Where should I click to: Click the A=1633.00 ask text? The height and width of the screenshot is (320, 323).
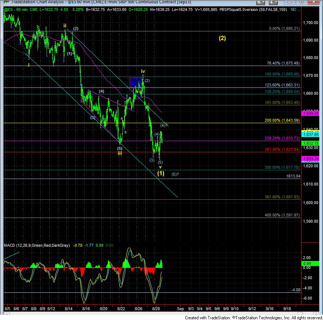[117, 10]
